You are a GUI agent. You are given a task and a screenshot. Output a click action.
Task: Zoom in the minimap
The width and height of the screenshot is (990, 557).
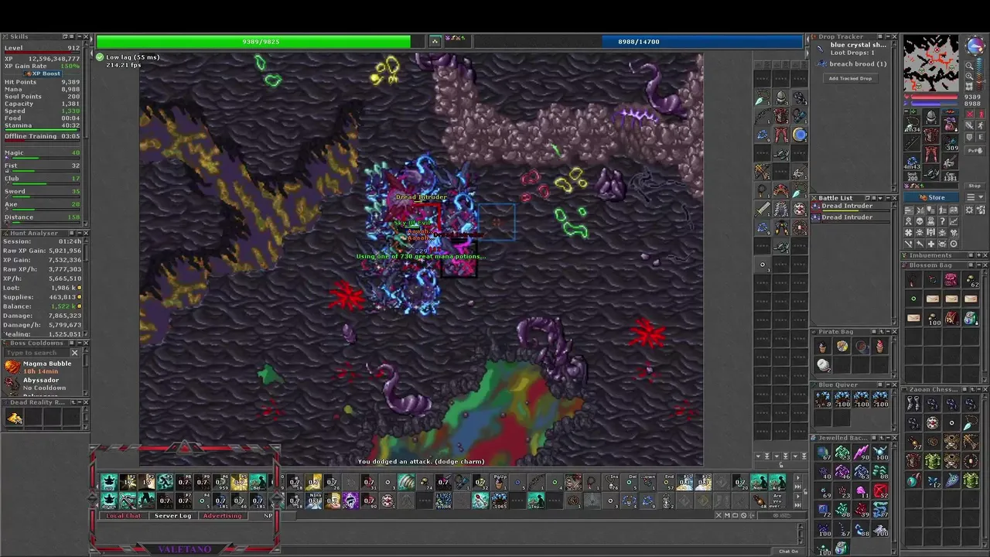coord(969,76)
